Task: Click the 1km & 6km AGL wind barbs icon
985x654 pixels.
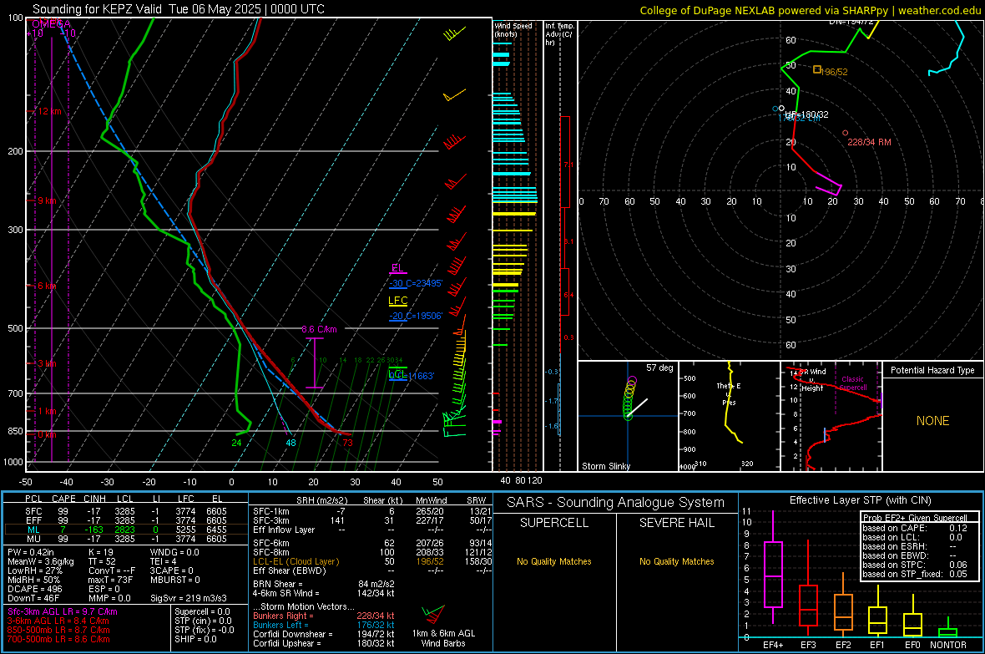Action: click(x=433, y=614)
